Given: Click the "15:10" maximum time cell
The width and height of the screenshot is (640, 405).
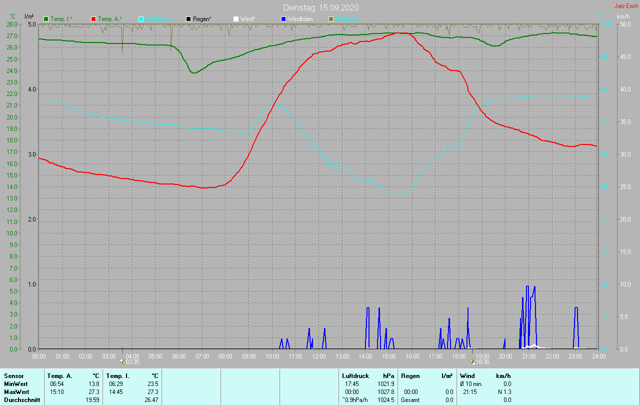Looking at the screenshot, I should (x=57, y=392).
